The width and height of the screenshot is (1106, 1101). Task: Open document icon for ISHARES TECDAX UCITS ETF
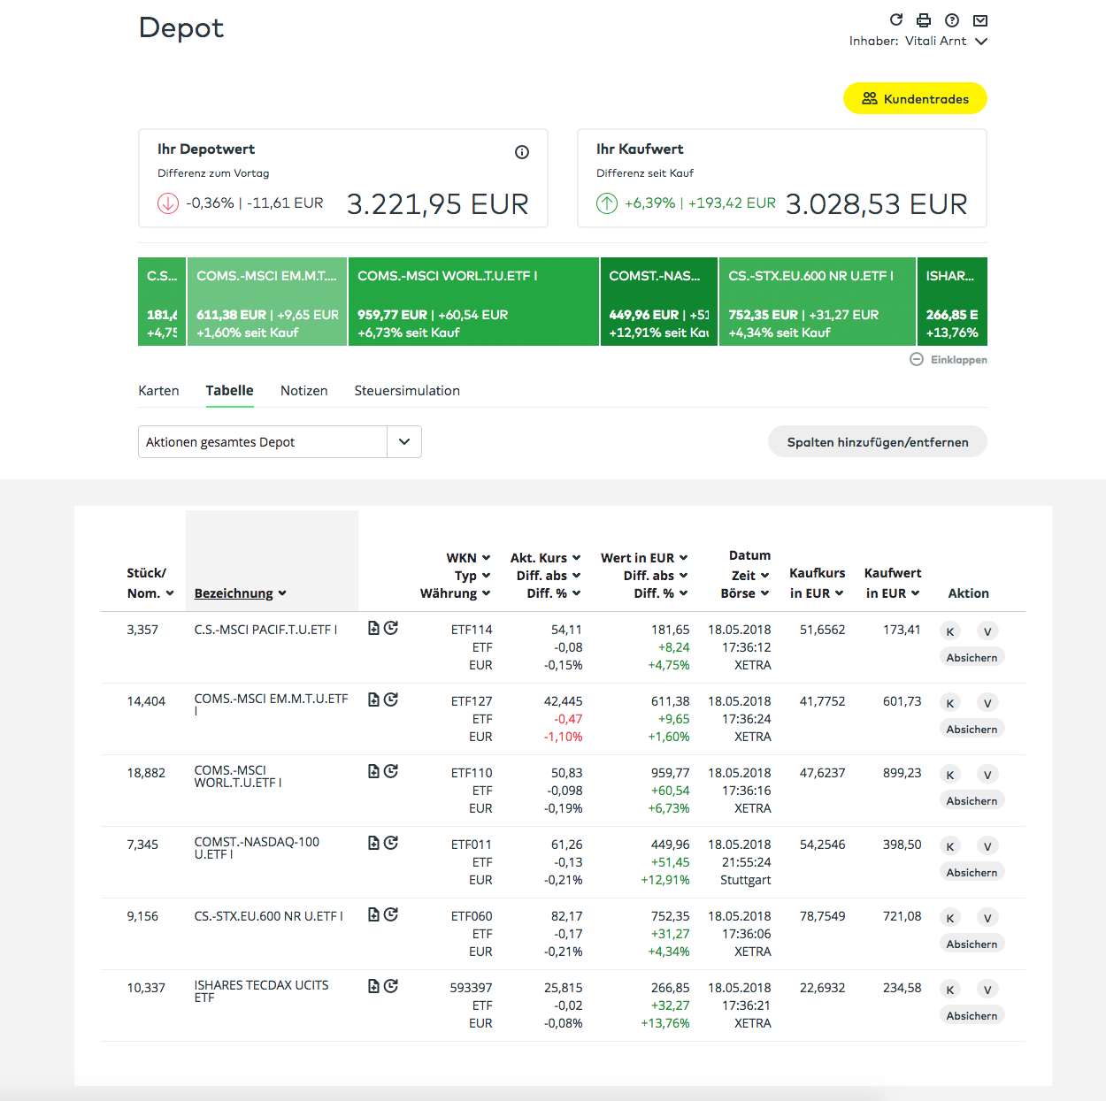click(x=373, y=986)
